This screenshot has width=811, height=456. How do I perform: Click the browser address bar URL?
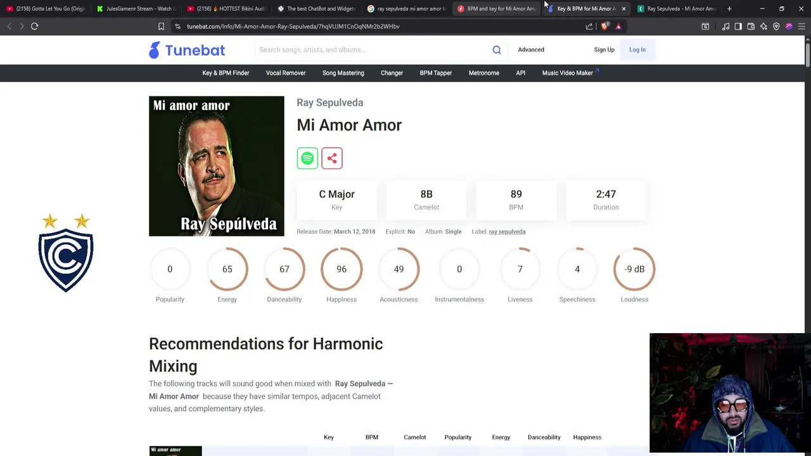pyautogui.click(x=293, y=27)
